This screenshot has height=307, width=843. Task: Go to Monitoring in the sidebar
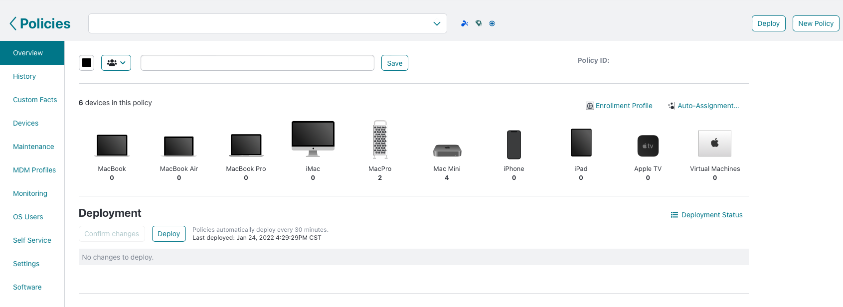tap(30, 193)
